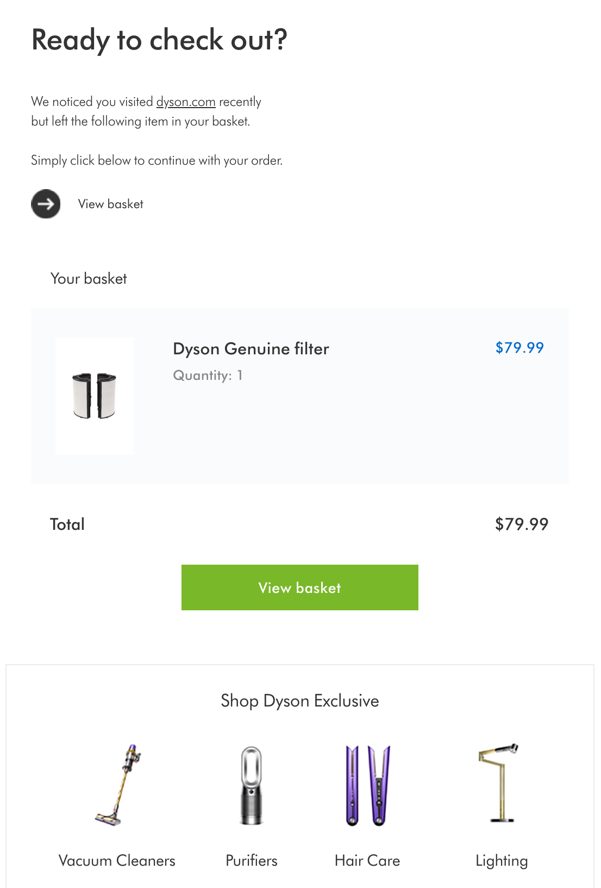Open the Lighting category label
This screenshot has height=888, width=601.
(501, 861)
